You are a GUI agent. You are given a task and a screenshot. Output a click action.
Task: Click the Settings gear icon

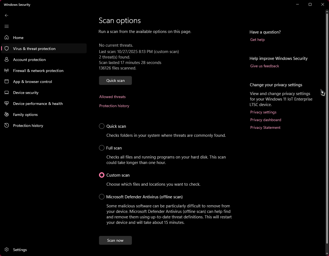click(7, 250)
